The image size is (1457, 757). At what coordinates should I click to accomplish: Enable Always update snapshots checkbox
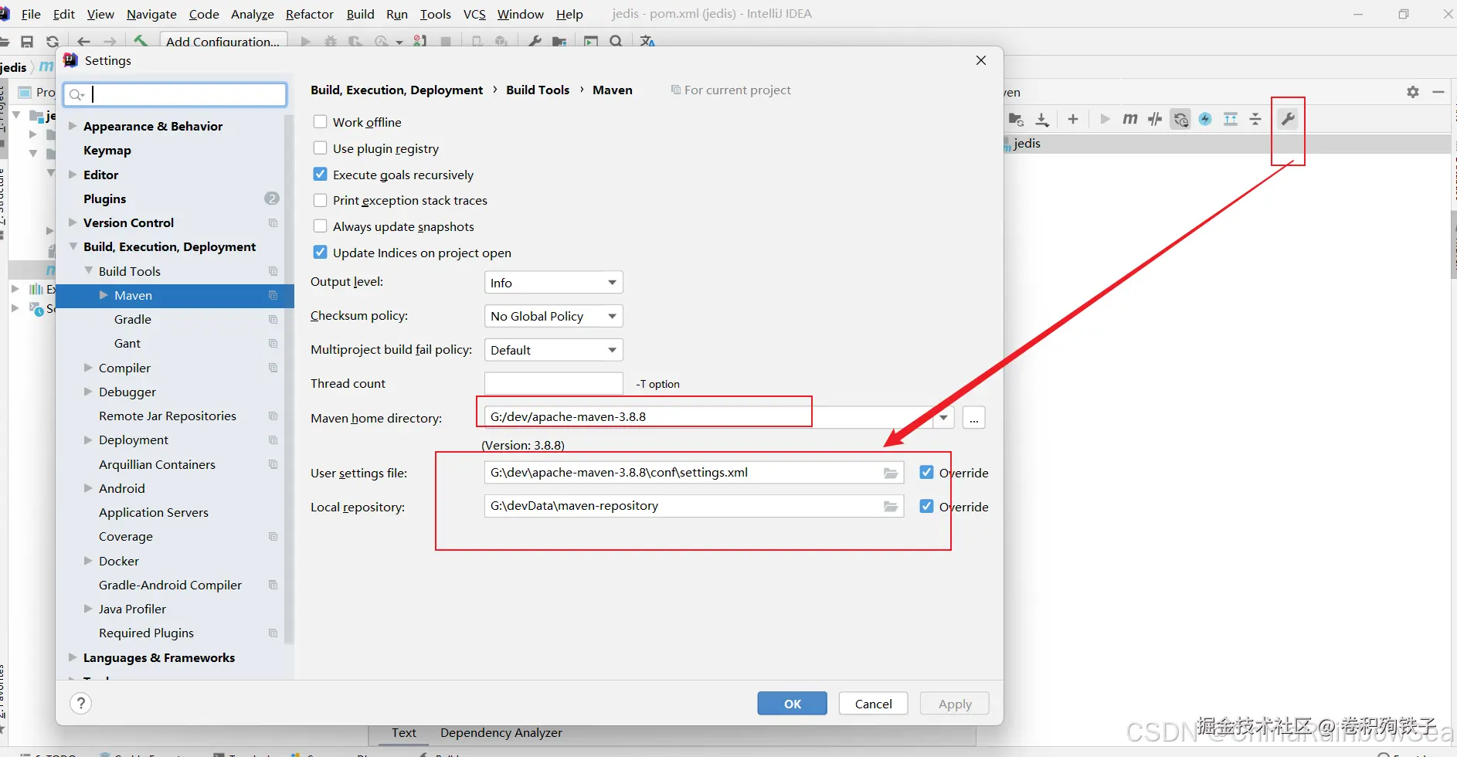coord(320,226)
